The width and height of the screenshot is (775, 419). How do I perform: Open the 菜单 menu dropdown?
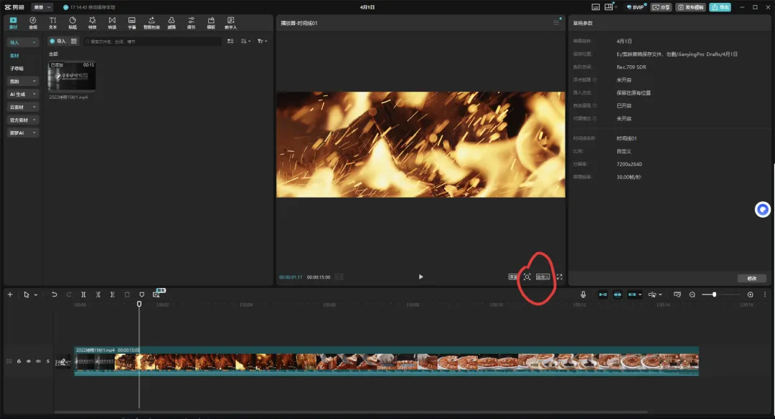click(42, 7)
